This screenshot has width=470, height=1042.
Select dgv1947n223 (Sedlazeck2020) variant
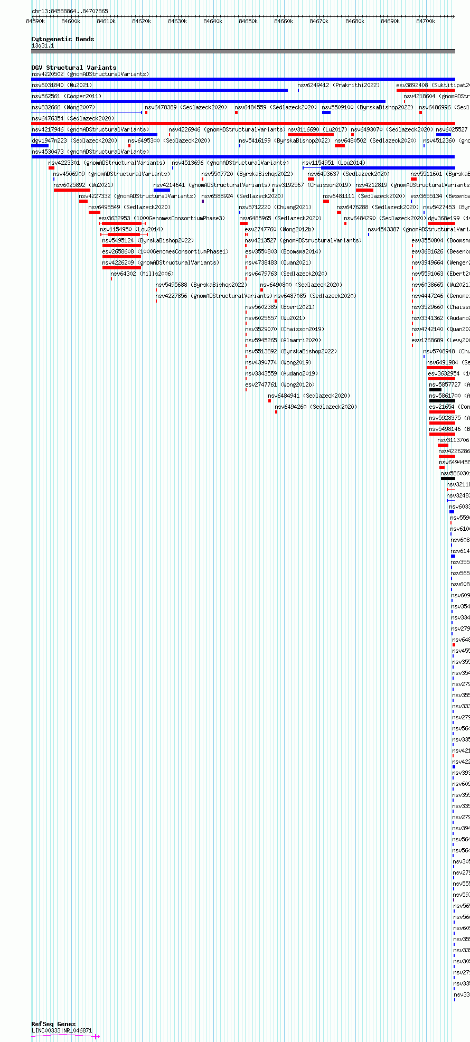[74, 140]
